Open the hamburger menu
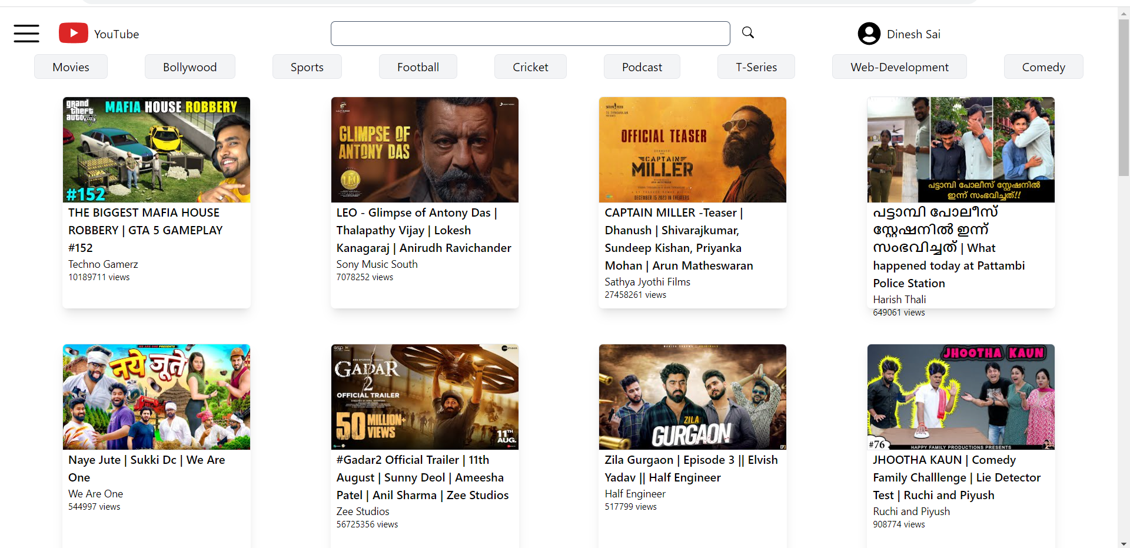 point(26,34)
